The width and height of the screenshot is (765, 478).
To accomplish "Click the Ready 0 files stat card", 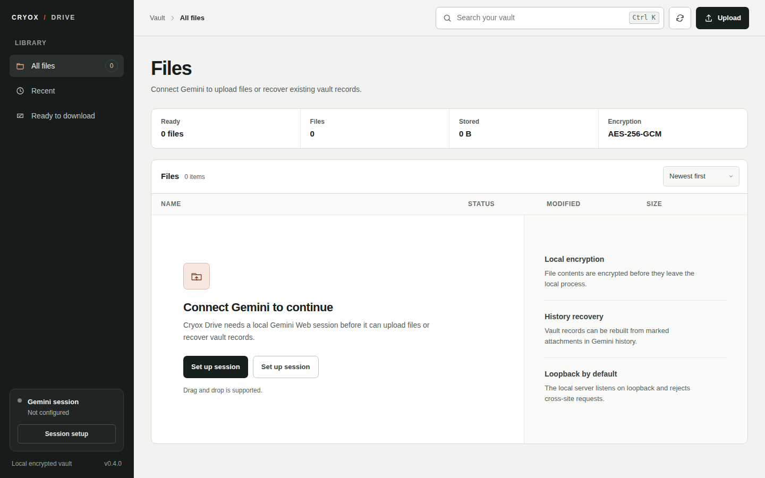I will [226, 129].
